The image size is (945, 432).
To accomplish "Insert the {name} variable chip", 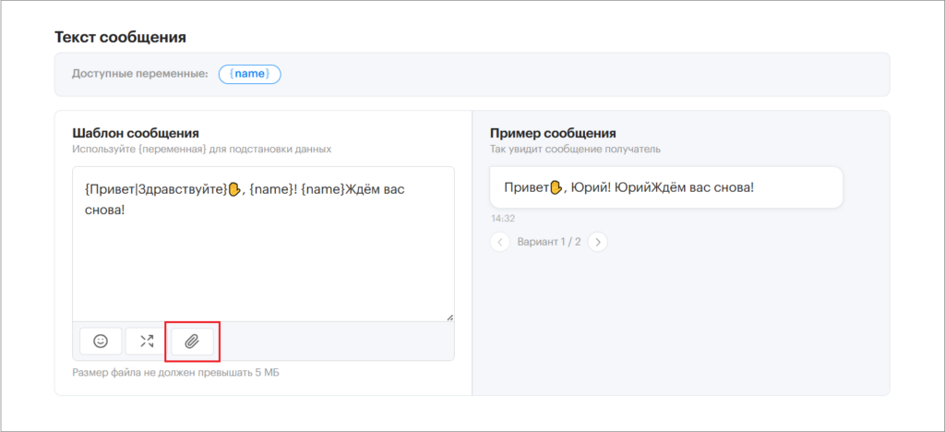I will 249,74.
